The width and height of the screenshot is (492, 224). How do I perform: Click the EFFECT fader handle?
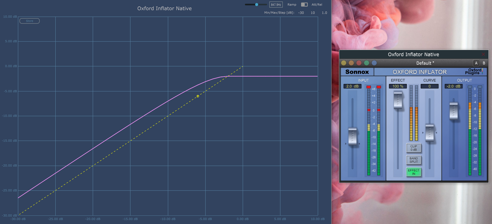[x=398, y=100]
